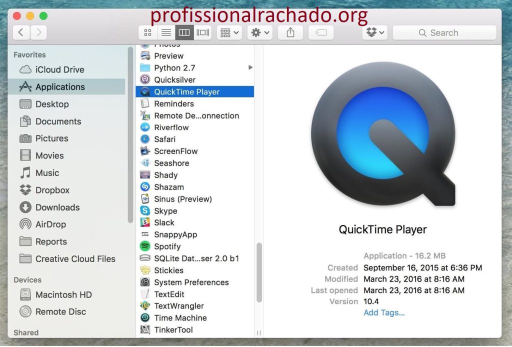Click the sidebar scrollbar
Image resolution: width=512 pixels, height=347 pixels.
click(130, 135)
